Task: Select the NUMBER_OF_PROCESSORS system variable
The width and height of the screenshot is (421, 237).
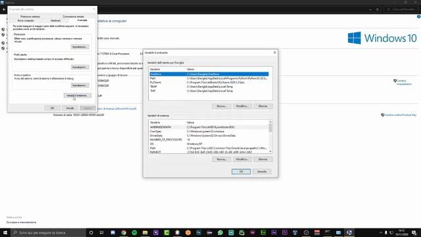Action: [x=209, y=140]
